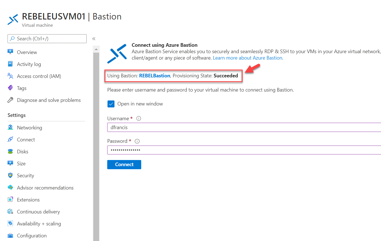Click the Security shield icon
This screenshot has width=381, height=241.
(10, 175)
